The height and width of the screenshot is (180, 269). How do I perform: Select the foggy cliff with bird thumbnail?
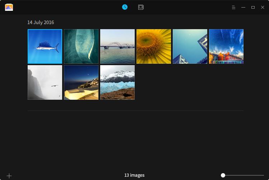tap(45, 82)
